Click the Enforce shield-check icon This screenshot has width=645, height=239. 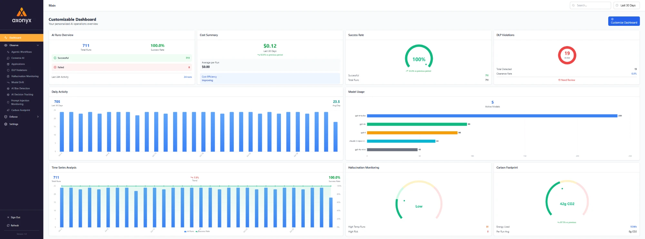tap(5, 117)
